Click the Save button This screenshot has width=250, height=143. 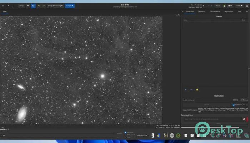(x=218, y=6)
